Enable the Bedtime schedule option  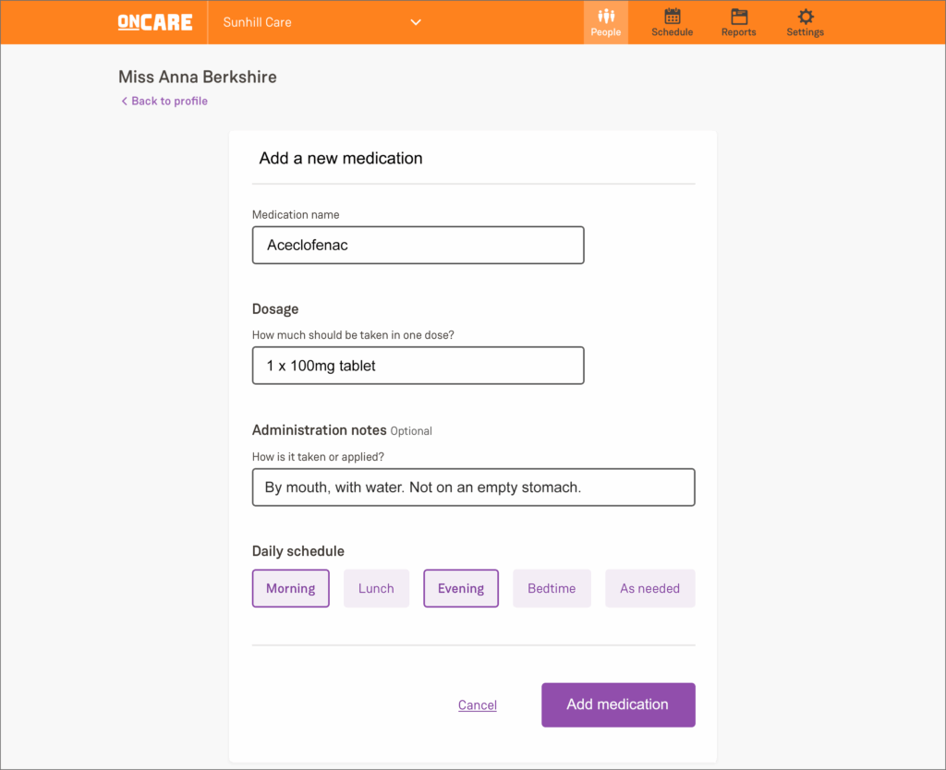coord(552,588)
